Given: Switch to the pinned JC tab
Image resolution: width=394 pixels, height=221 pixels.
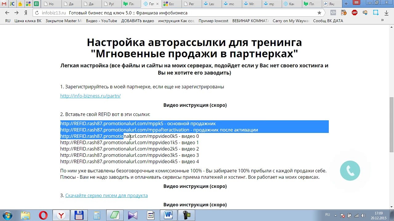Looking at the screenshot, I should coord(12,4).
